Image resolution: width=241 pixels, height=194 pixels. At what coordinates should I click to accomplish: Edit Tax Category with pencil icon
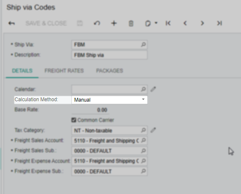click(153, 130)
